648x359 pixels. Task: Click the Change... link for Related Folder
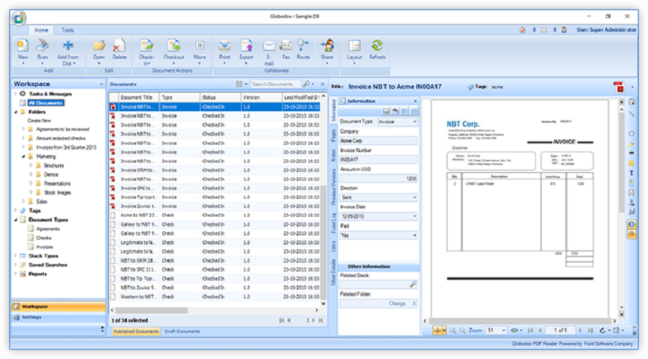398,304
